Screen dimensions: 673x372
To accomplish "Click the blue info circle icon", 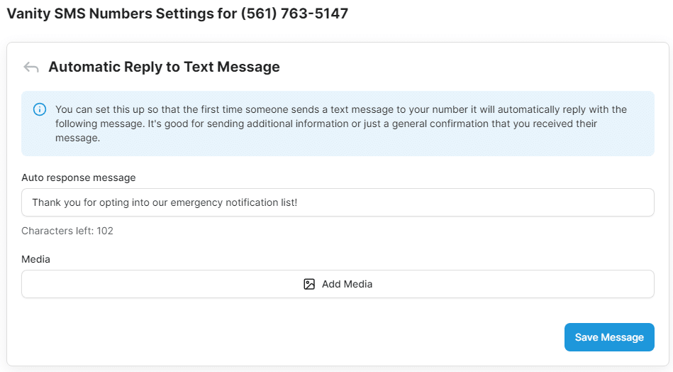I will tap(40, 109).
